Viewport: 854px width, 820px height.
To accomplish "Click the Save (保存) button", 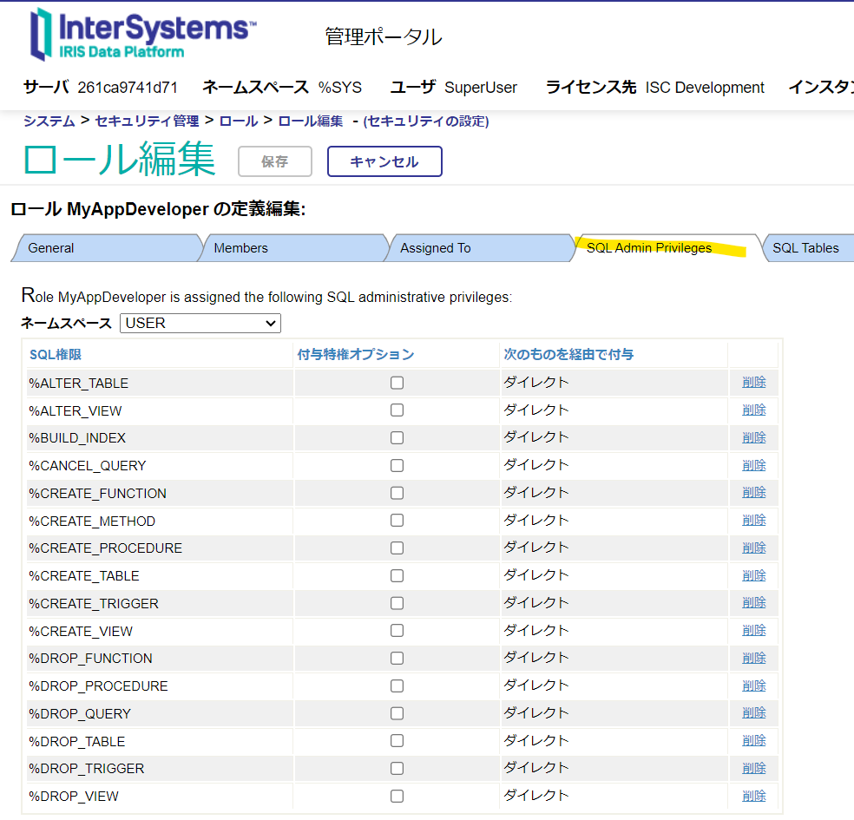I will pyautogui.click(x=274, y=161).
